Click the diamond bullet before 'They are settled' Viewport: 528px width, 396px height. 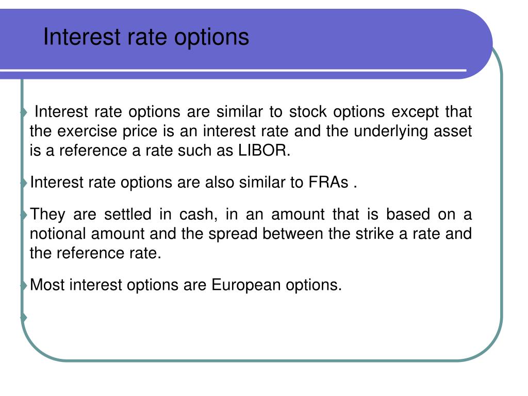coord(24,214)
